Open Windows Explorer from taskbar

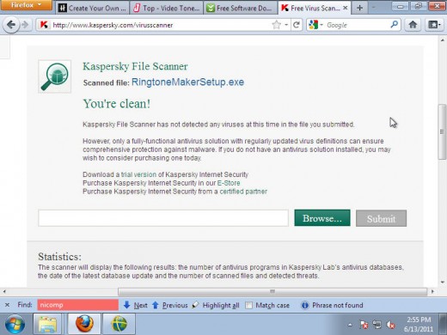(47, 324)
